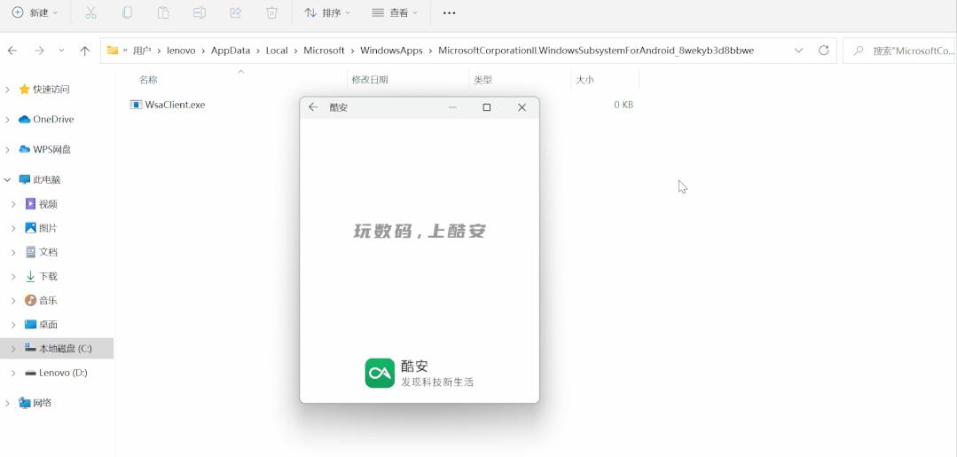This screenshot has width=957, height=457.
Task: Open the 新建 (New) menu
Action: click(x=35, y=12)
